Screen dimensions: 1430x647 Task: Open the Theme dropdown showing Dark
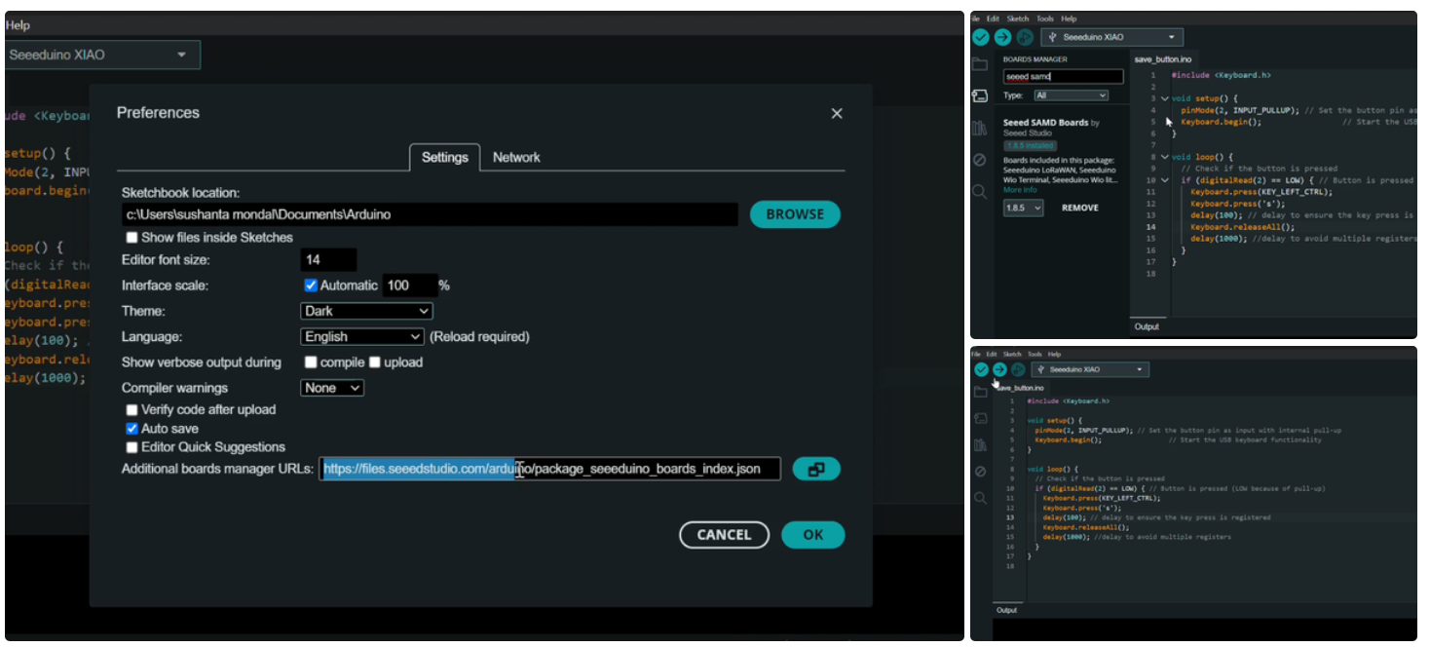pyautogui.click(x=366, y=311)
